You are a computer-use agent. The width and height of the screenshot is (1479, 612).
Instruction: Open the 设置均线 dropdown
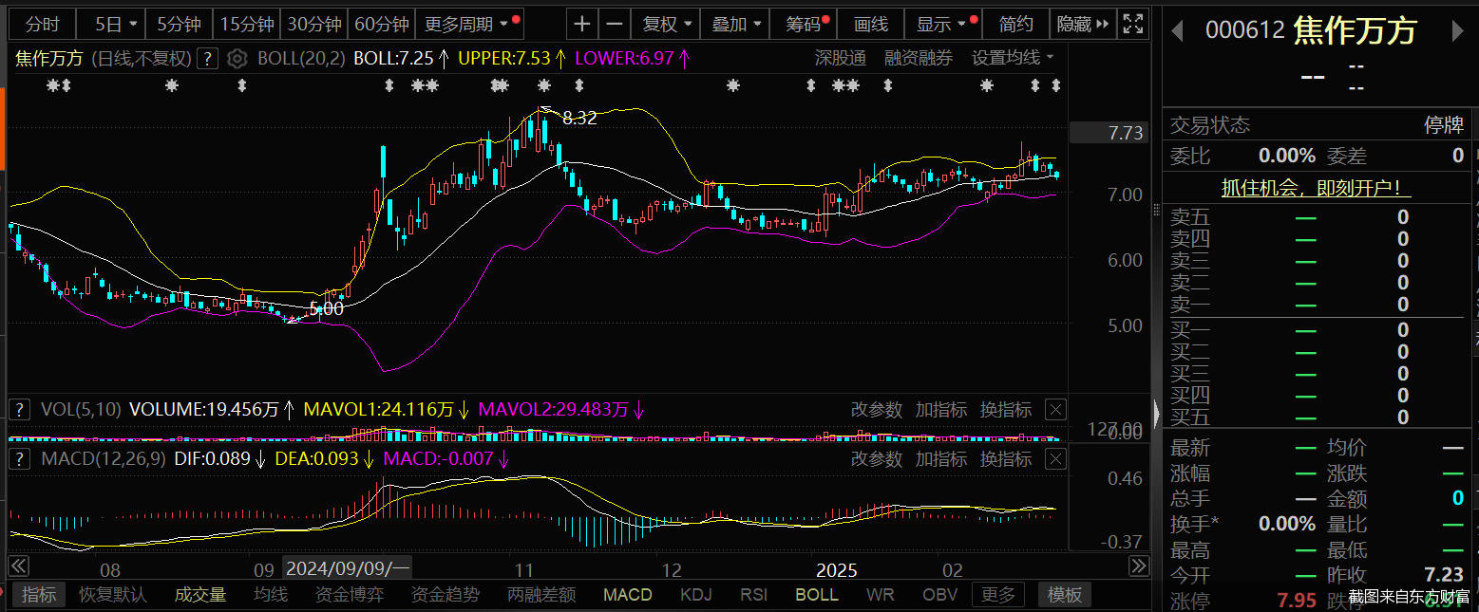pyautogui.click(x=1013, y=59)
